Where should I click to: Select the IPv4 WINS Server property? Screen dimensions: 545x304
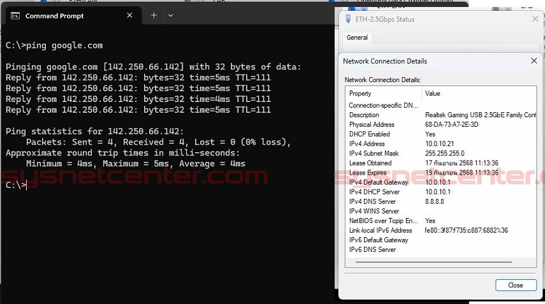(x=374, y=211)
